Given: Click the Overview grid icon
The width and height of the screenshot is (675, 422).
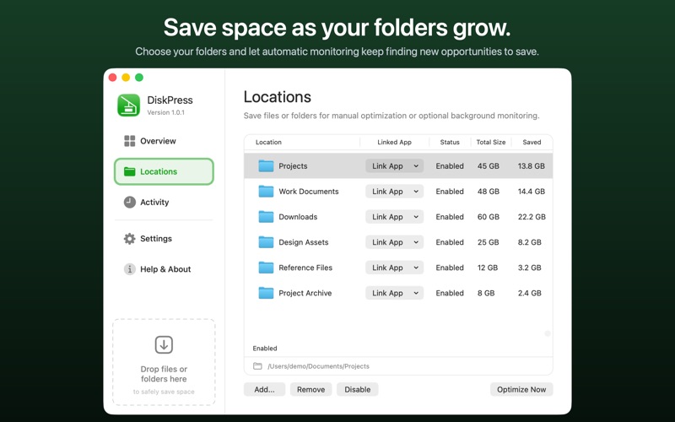Looking at the screenshot, I should [x=130, y=141].
